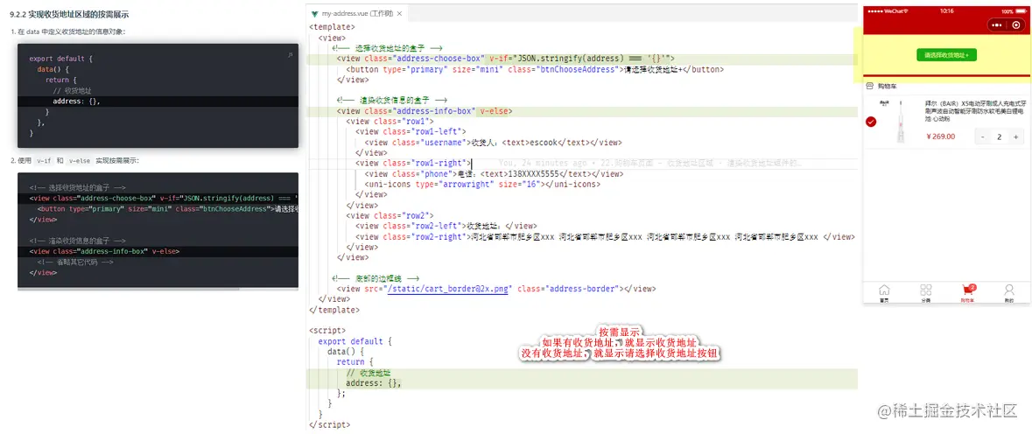Click the quantity value 2 field
This screenshot has height=434, width=1032.
coord(999,136)
